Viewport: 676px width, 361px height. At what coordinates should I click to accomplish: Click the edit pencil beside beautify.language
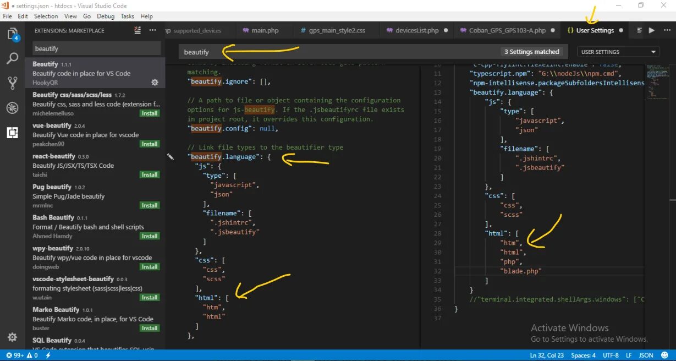point(171,157)
